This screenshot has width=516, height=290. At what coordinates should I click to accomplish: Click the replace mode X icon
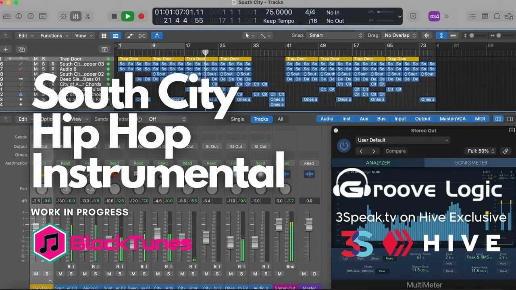[x=413, y=16]
